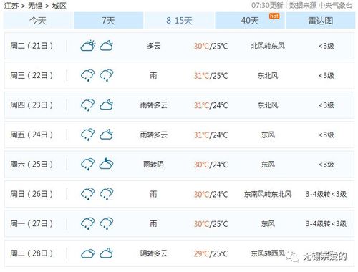This screenshot has height=272, width=358.
Task: Select the 周二（21日） date label
Action: pyautogui.click(x=32, y=46)
